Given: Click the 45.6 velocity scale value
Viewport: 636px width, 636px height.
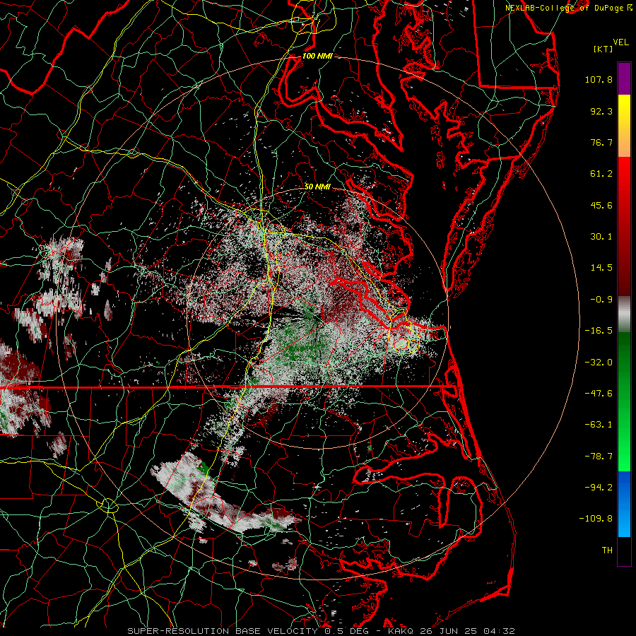Looking at the screenshot, I should click(x=601, y=205).
